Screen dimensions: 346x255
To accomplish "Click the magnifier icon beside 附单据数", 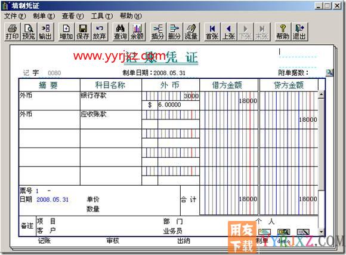I will point(329,72).
